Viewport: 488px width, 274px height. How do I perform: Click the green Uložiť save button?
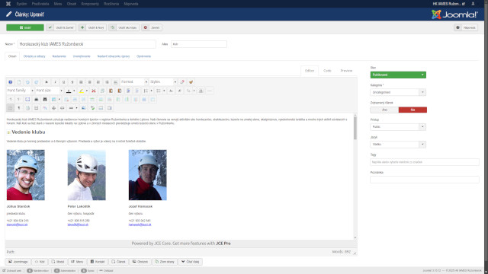[25, 27]
